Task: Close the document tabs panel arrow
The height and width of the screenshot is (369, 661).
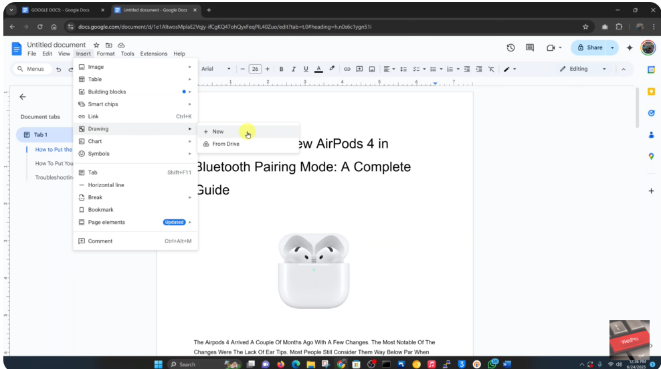Action: (23, 97)
